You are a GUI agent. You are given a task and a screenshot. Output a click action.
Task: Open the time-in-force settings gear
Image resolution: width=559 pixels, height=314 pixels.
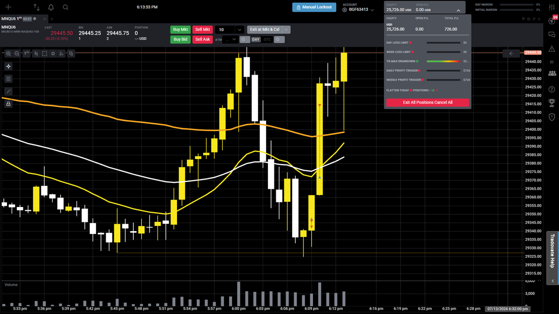click(279, 40)
